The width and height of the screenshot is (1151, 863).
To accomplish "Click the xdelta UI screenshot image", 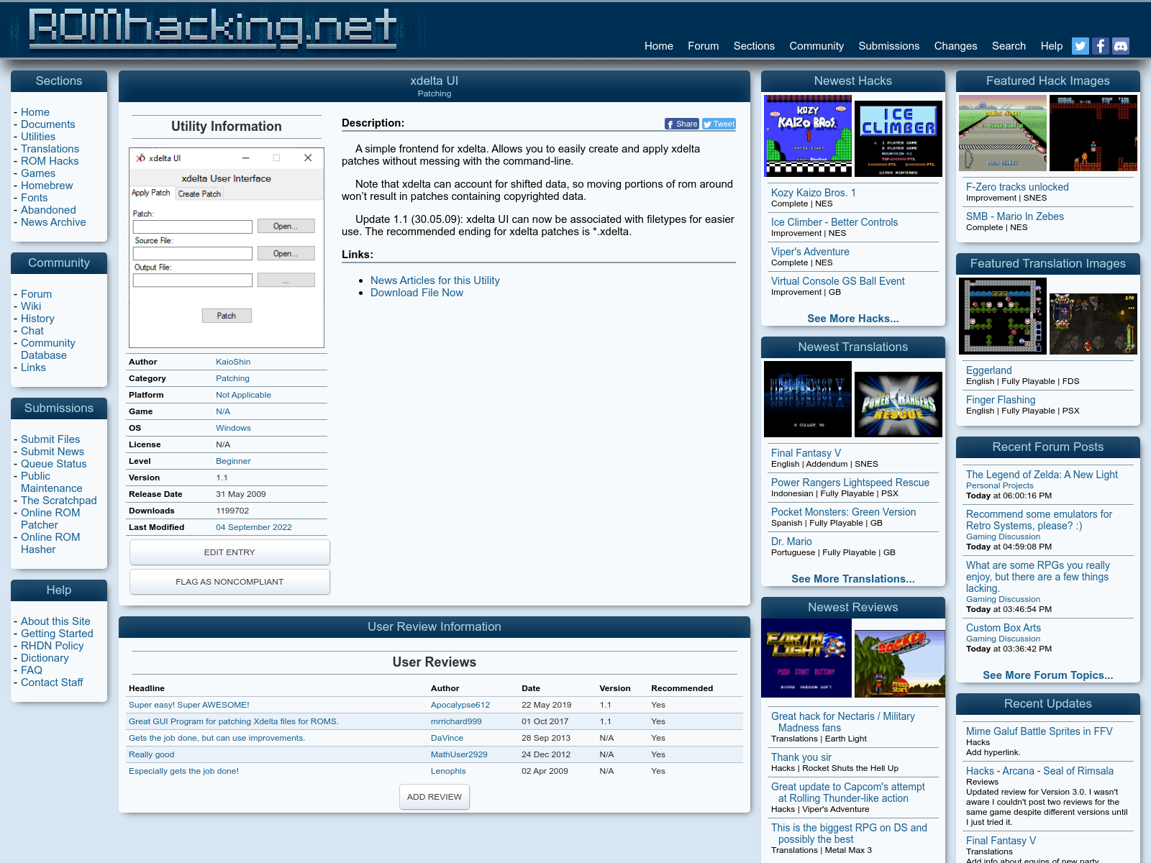I will (x=227, y=248).
